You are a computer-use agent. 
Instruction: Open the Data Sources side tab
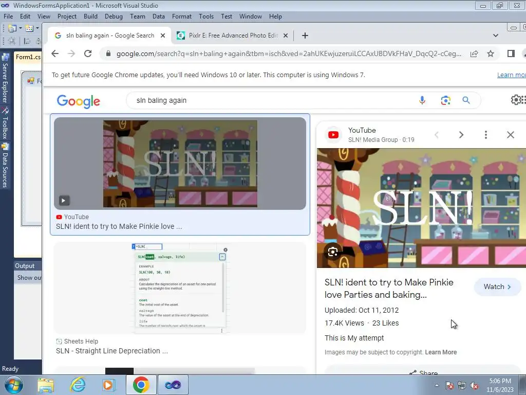[5, 166]
